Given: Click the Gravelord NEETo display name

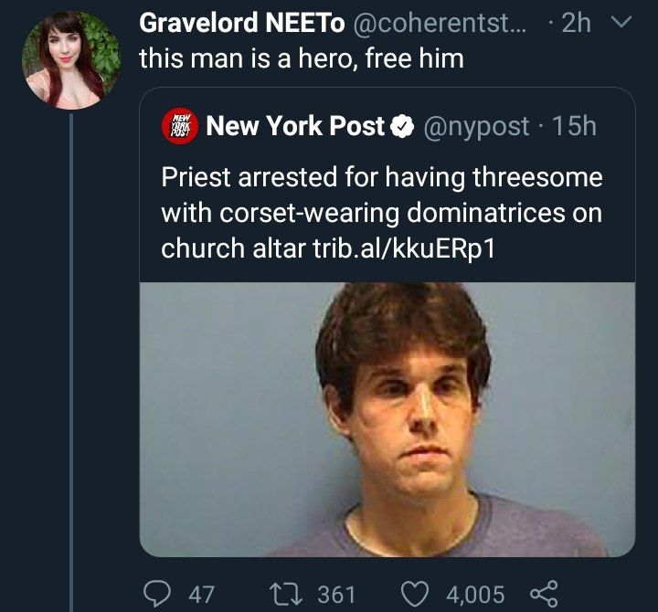Looking at the screenshot, I should coord(241,23).
